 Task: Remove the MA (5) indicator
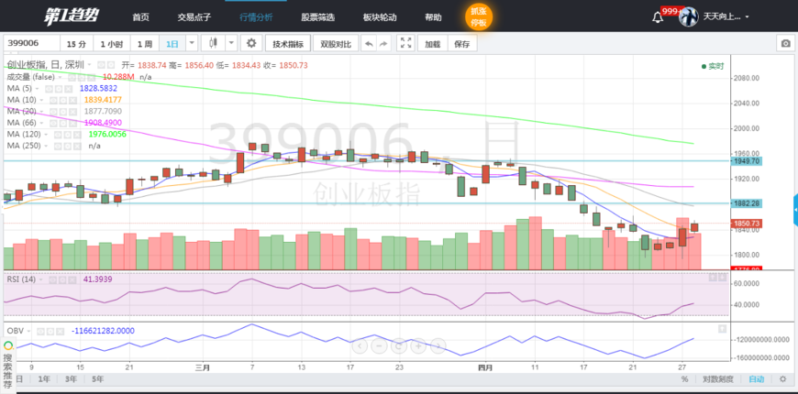pyautogui.click(x=68, y=89)
